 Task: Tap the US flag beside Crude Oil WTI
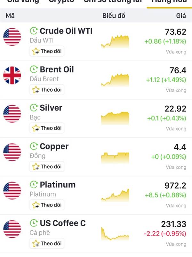point(12,37)
